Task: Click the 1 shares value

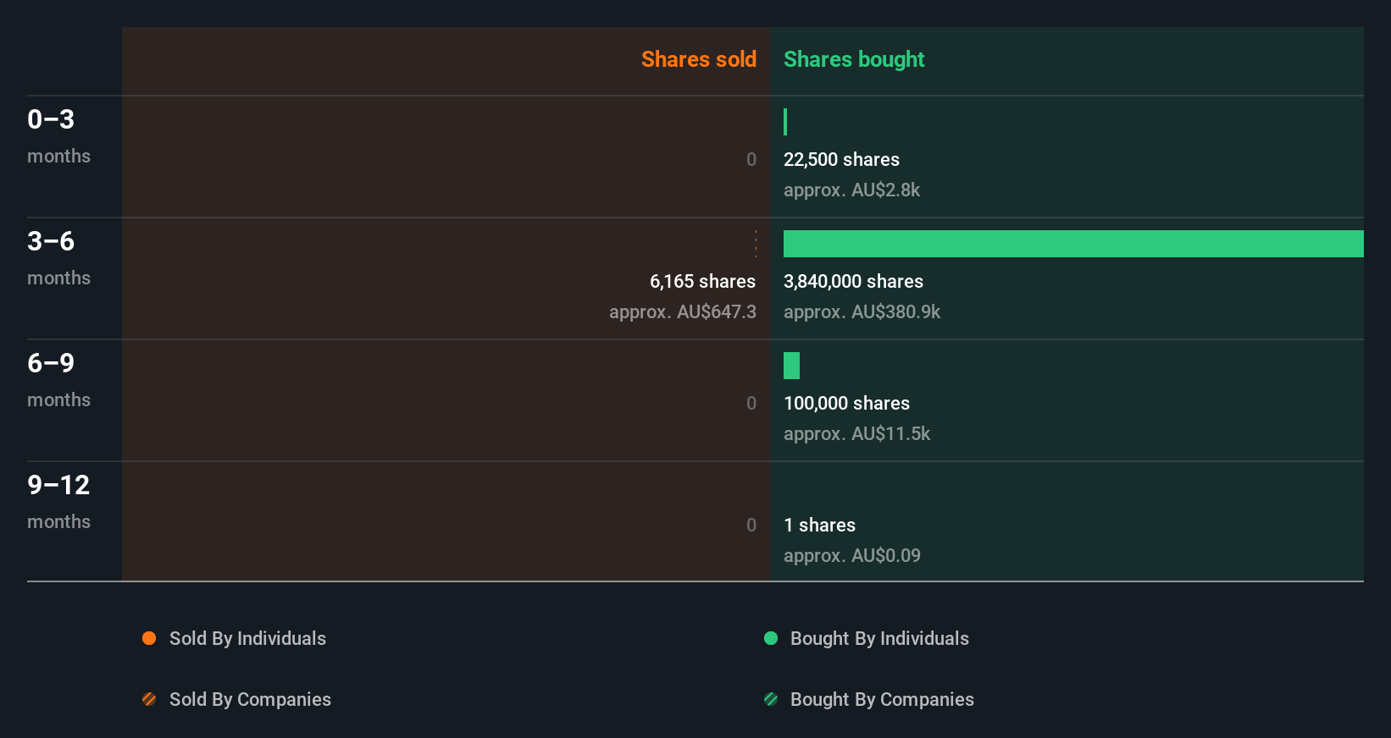Action: click(x=819, y=525)
